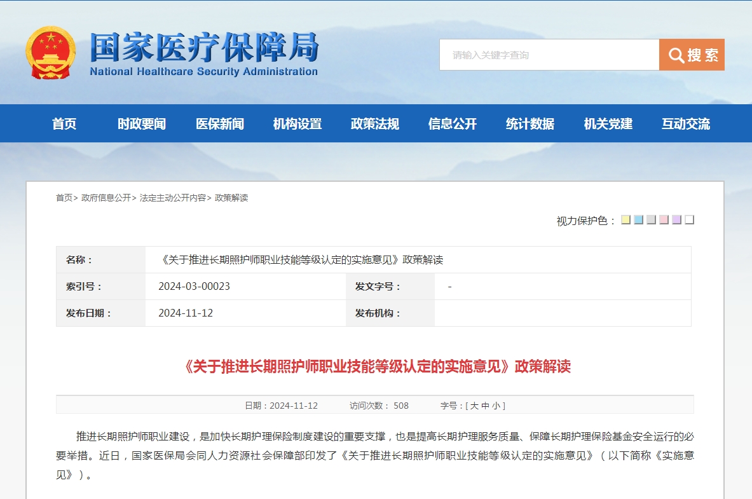
Task: Apply the gray eye-protection background color
Action: pos(652,220)
